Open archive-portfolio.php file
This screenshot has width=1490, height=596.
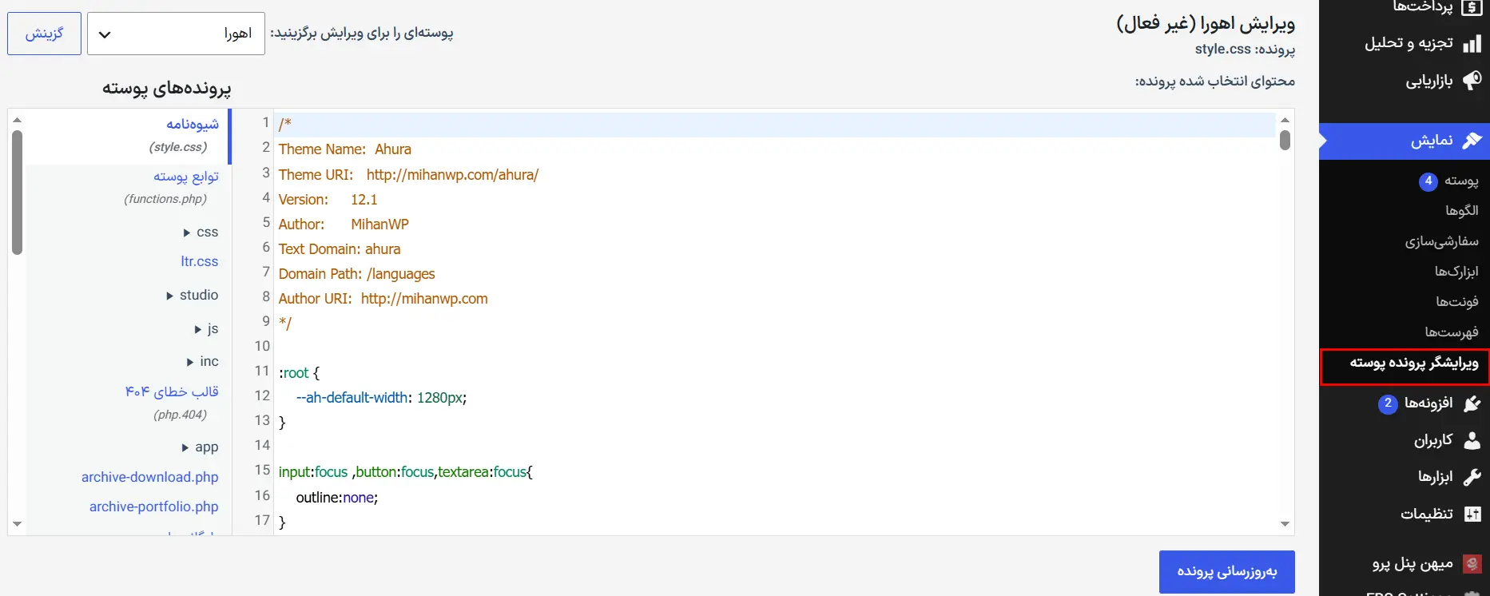[153, 507]
